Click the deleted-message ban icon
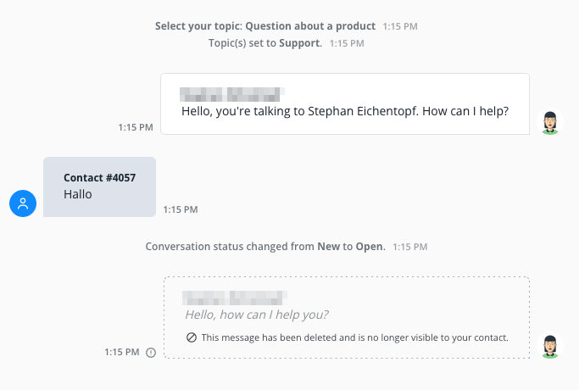 click(191, 337)
